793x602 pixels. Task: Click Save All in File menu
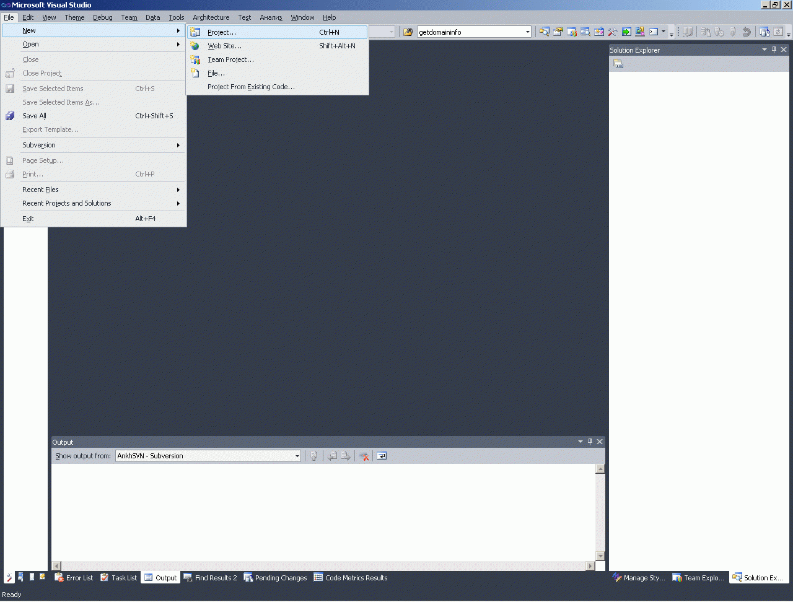click(x=94, y=116)
